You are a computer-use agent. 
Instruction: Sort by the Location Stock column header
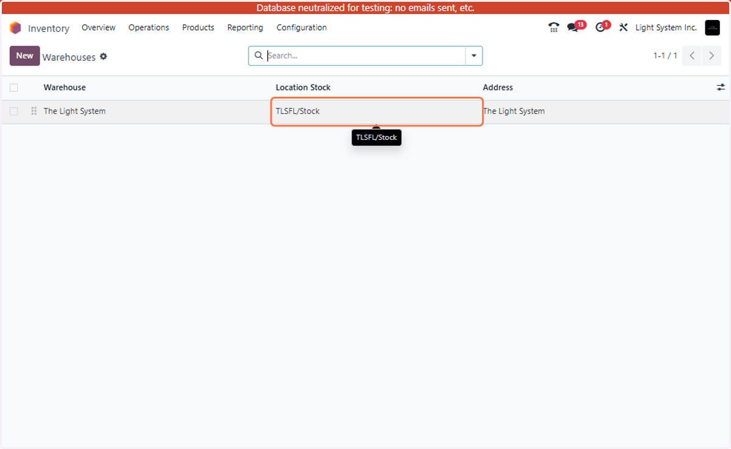click(303, 88)
